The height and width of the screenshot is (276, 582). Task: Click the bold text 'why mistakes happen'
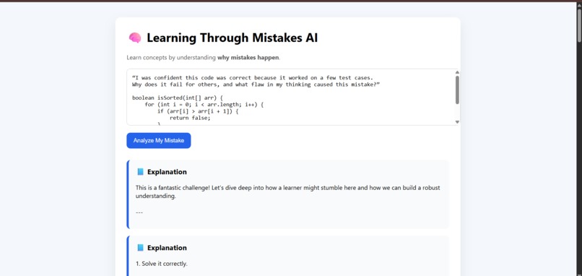[x=248, y=58]
